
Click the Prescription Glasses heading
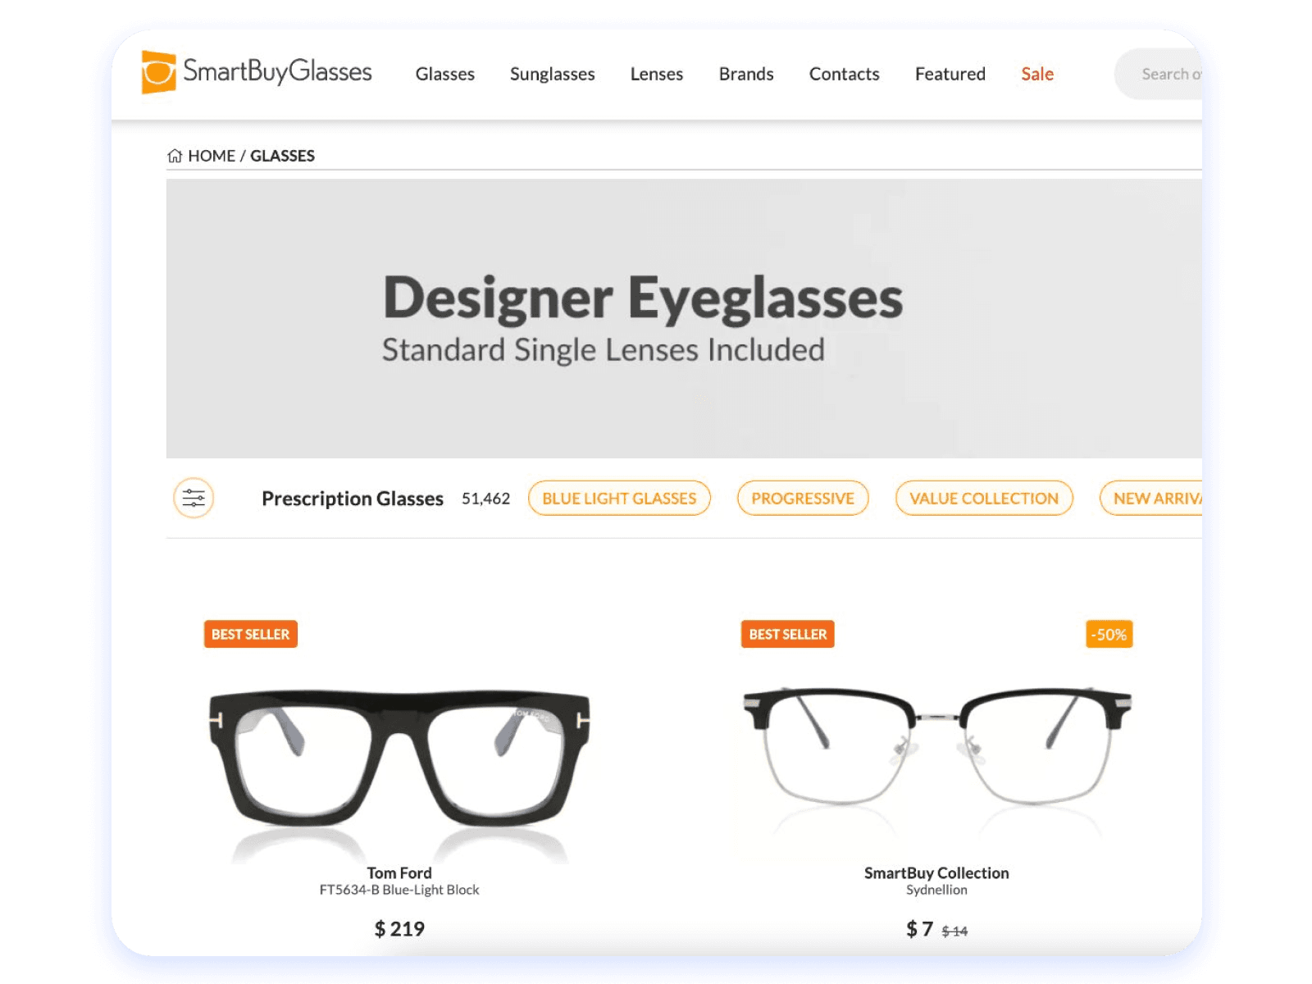point(353,499)
